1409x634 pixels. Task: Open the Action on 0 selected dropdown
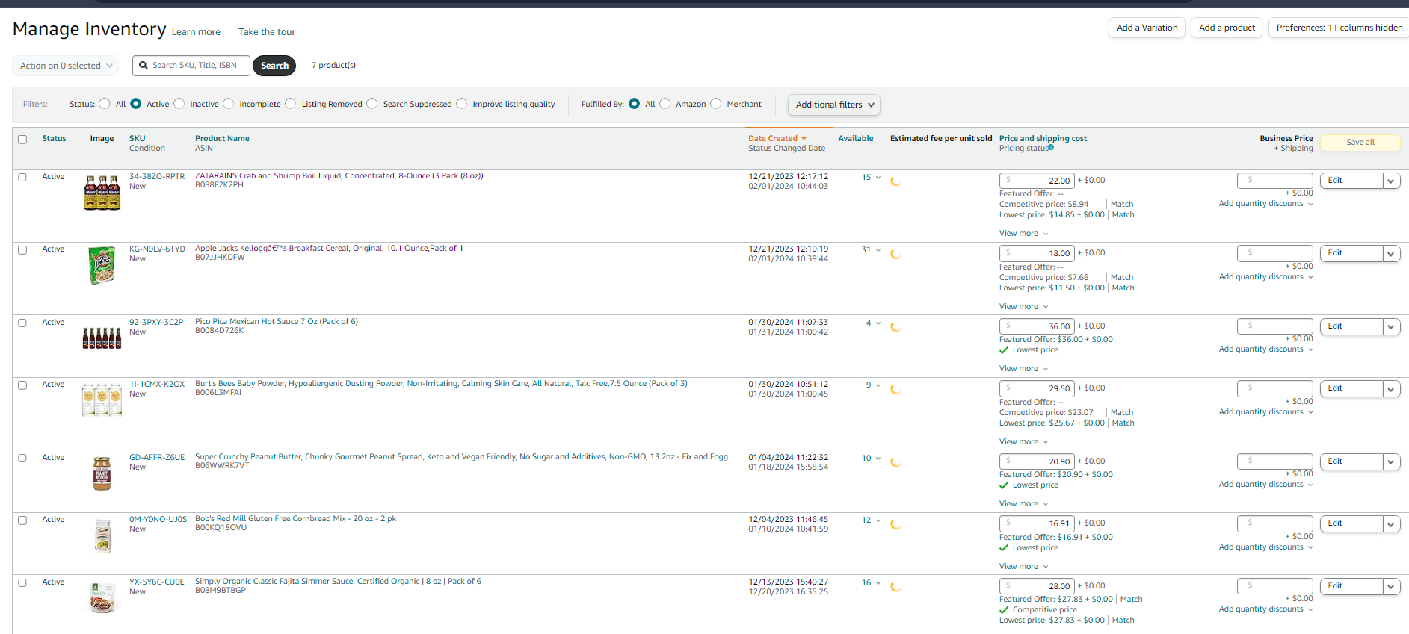66,66
